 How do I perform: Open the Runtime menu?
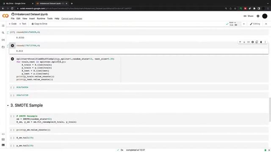pos(41,19)
